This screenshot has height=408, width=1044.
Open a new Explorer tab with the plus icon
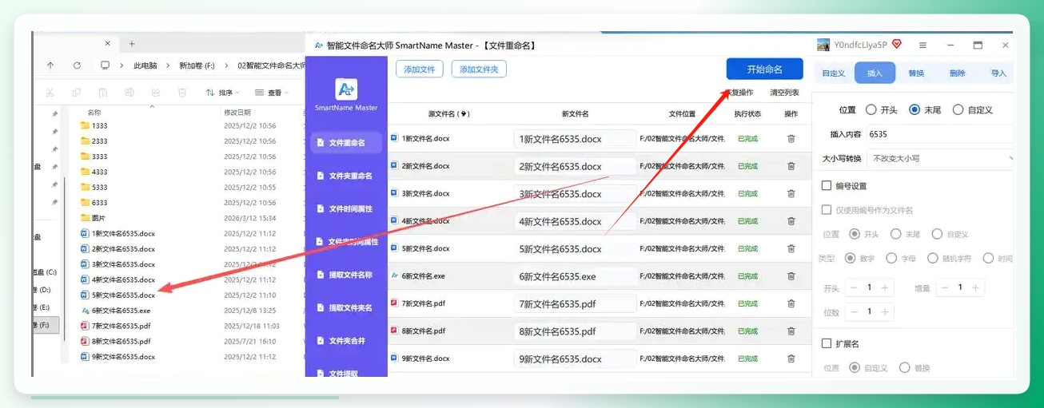click(132, 43)
